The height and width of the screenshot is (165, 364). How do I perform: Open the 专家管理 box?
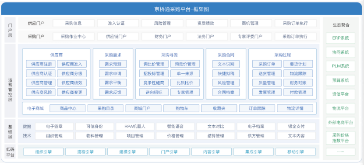point(185,92)
